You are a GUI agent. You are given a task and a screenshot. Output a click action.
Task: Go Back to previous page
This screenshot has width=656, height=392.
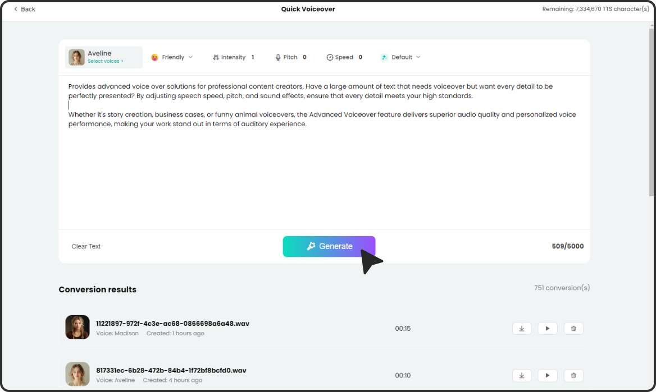[x=24, y=9]
